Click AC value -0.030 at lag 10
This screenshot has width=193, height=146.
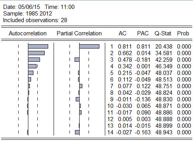(124, 106)
